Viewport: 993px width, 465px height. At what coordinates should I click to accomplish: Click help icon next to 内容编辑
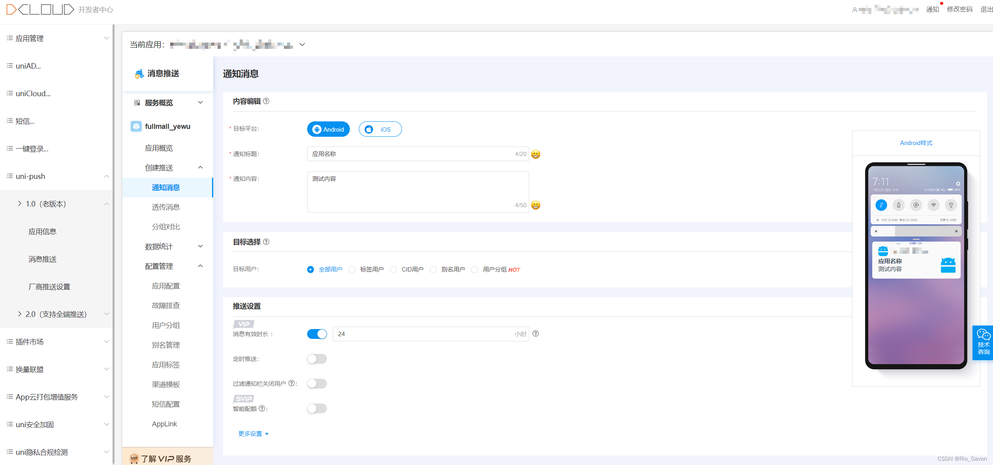coord(266,101)
